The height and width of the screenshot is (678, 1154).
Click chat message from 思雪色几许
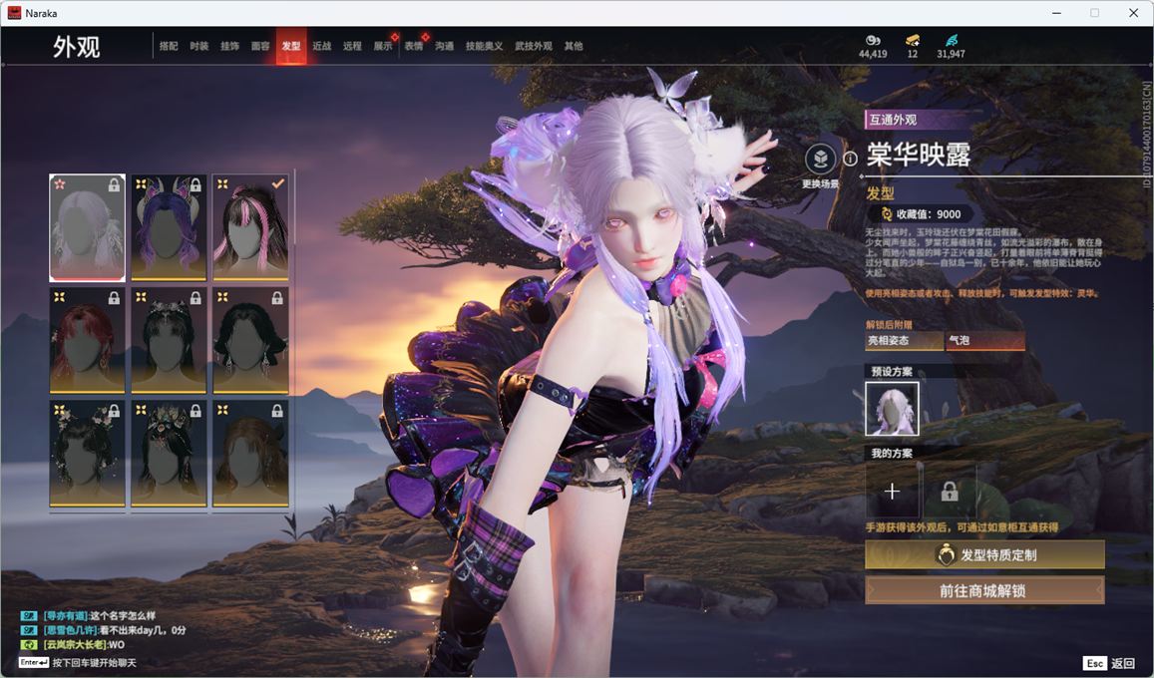tap(114, 630)
